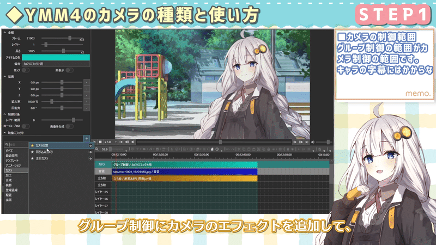
Task: Click the effect search input field
Action: 19,144
